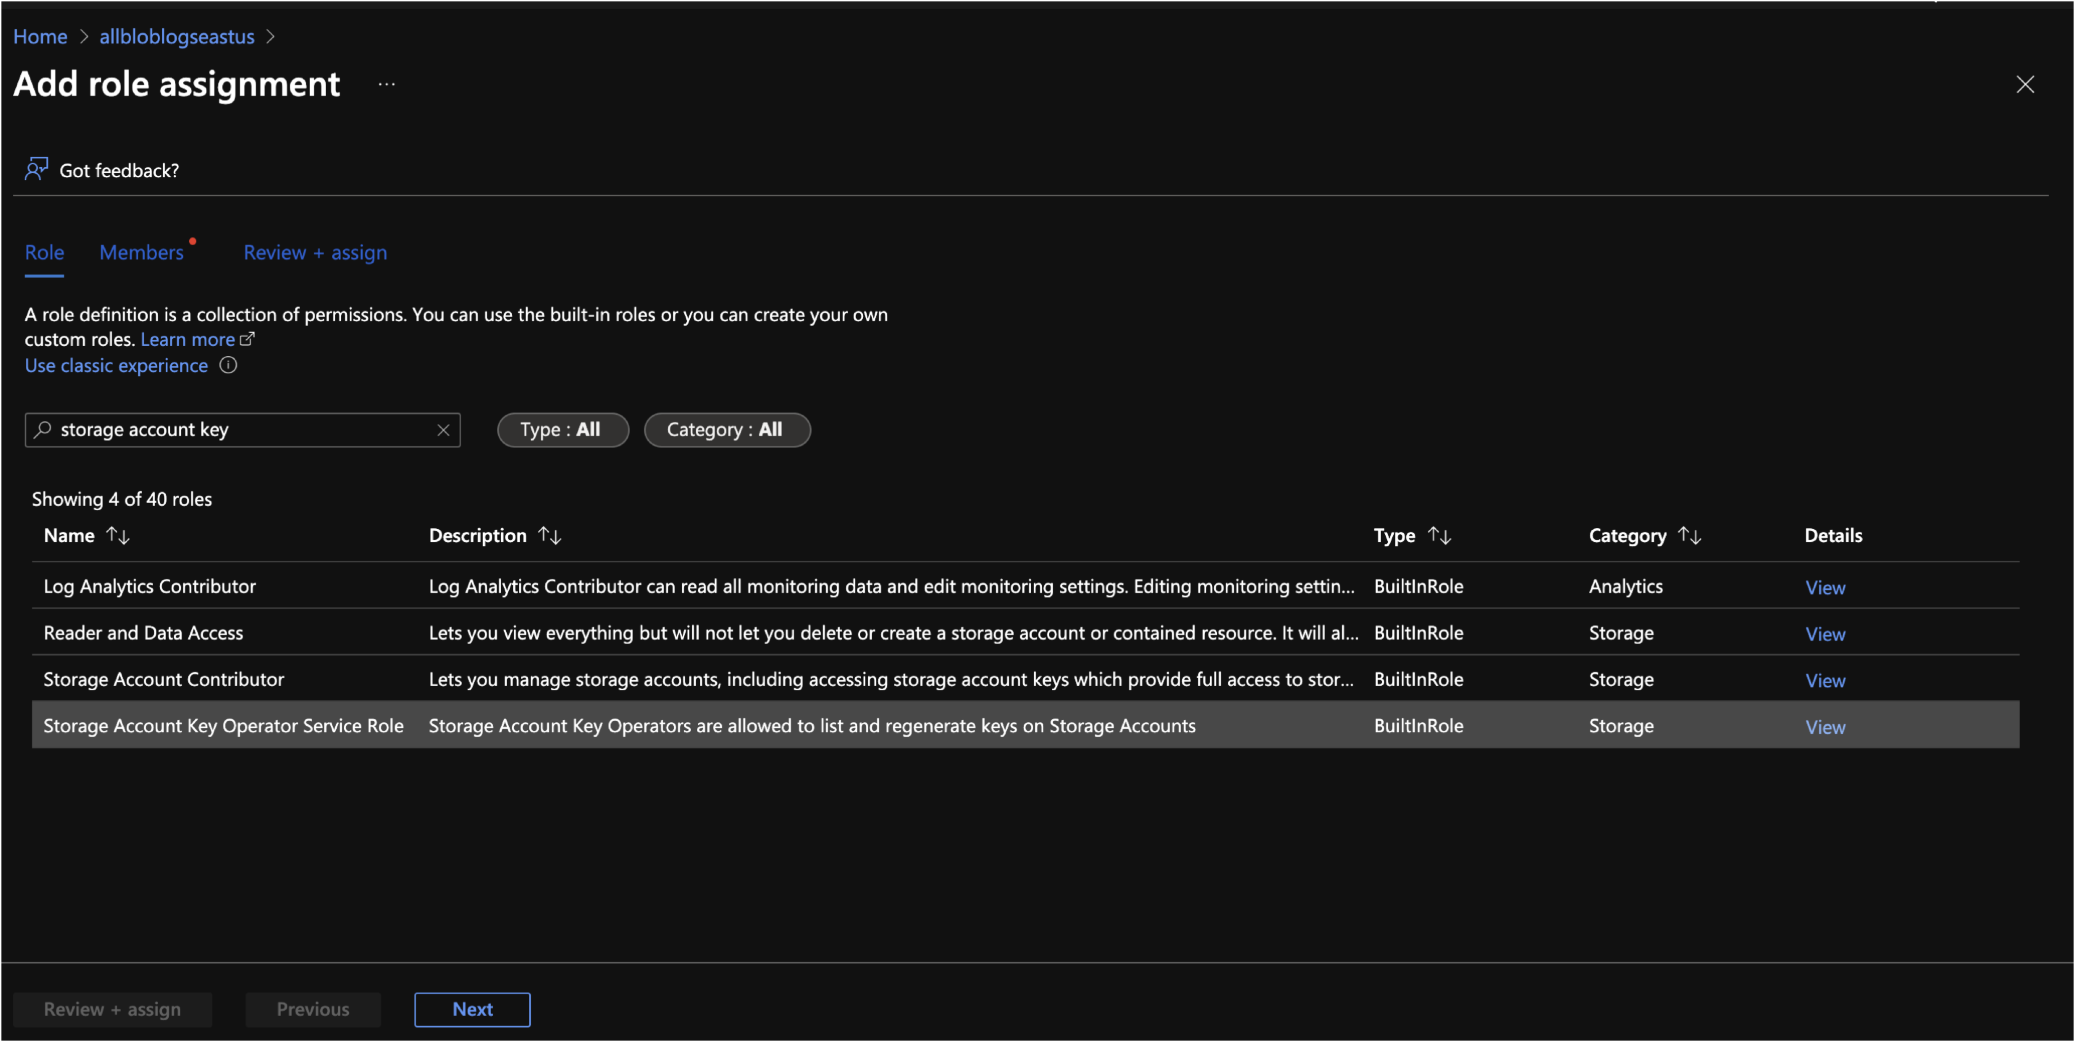This screenshot has height=1042, width=2075.
Task: Open the Category: All filter
Action: 727,430
